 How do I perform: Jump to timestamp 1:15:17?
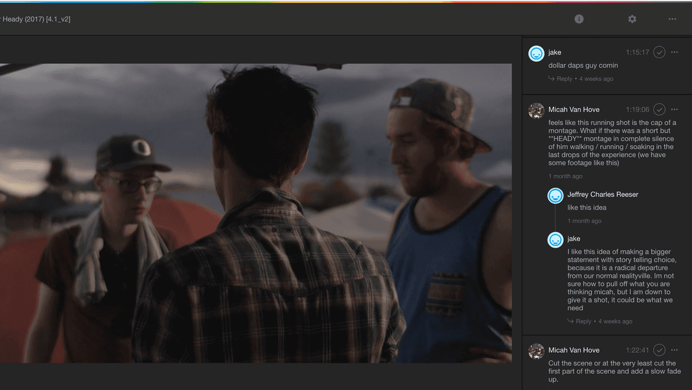pyautogui.click(x=638, y=52)
